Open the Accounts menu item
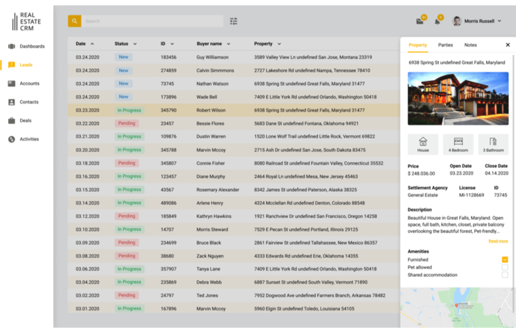The height and width of the screenshot is (328, 516). pos(29,84)
